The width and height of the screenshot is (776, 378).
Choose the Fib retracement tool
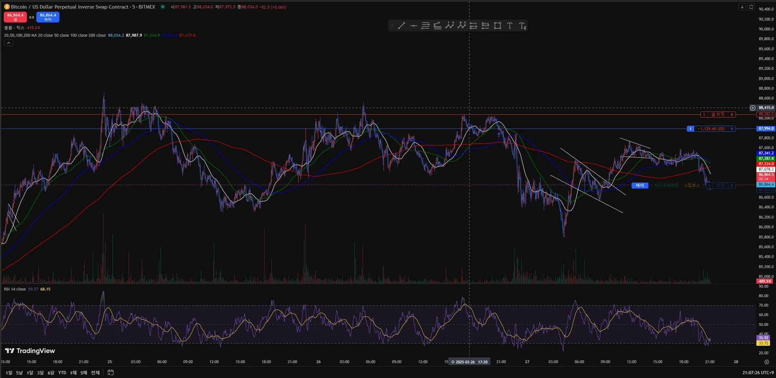click(426, 26)
